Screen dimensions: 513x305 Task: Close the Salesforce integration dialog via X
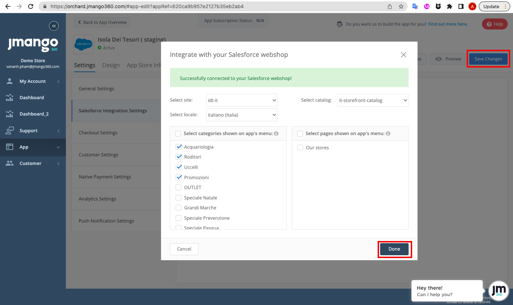coord(403,55)
